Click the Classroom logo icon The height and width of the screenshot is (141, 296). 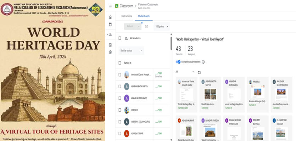(117, 6)
